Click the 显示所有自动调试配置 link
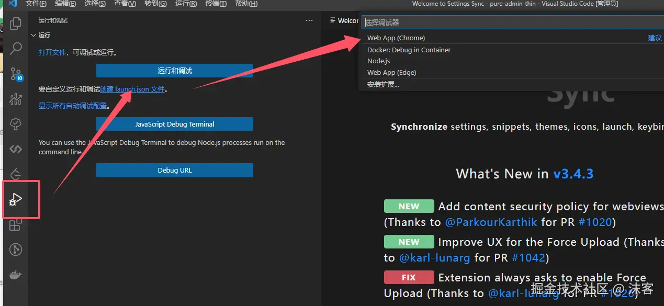Image resolution: width=664 pixels, height=306 pixels. pos(73,106)
